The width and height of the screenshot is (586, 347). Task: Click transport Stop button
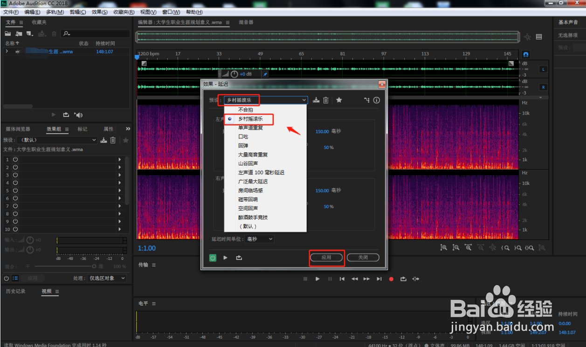(x=305, y=279)
